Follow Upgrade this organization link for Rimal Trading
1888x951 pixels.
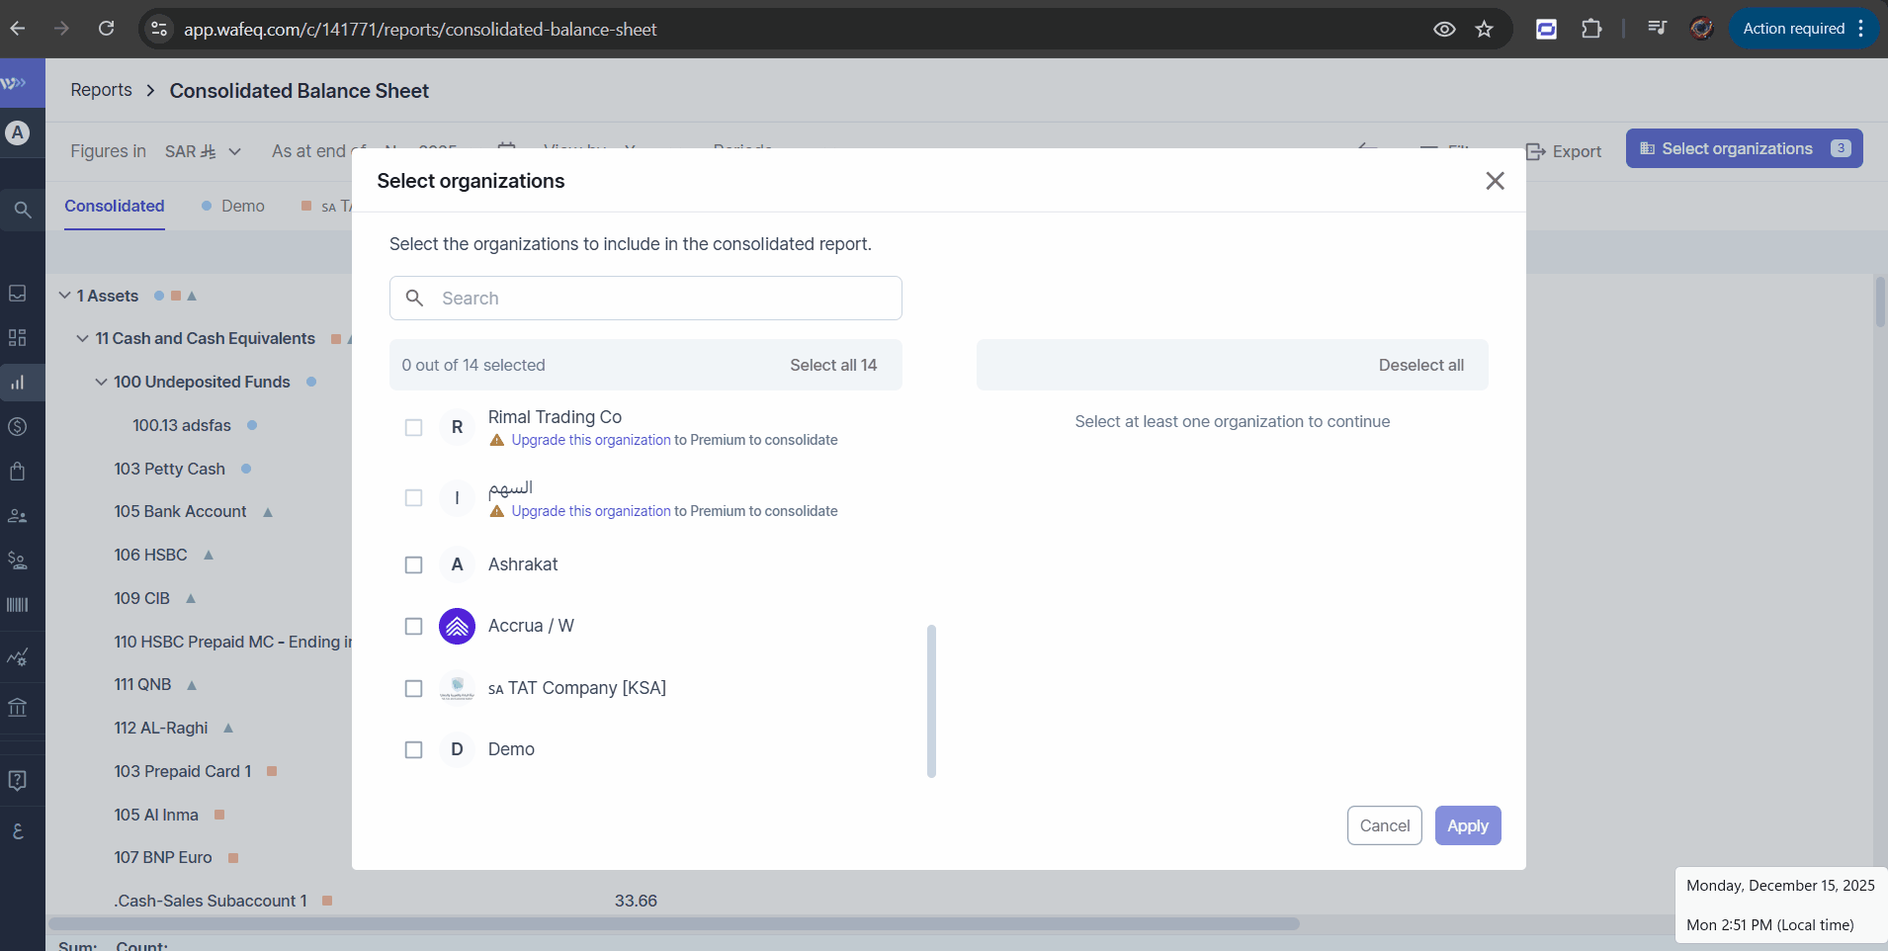590,441
